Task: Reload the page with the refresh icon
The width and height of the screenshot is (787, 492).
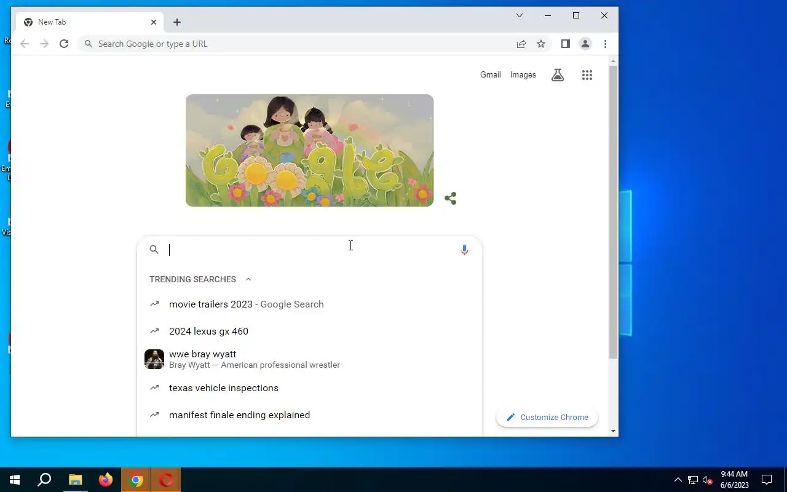Action: click(64, 44)
